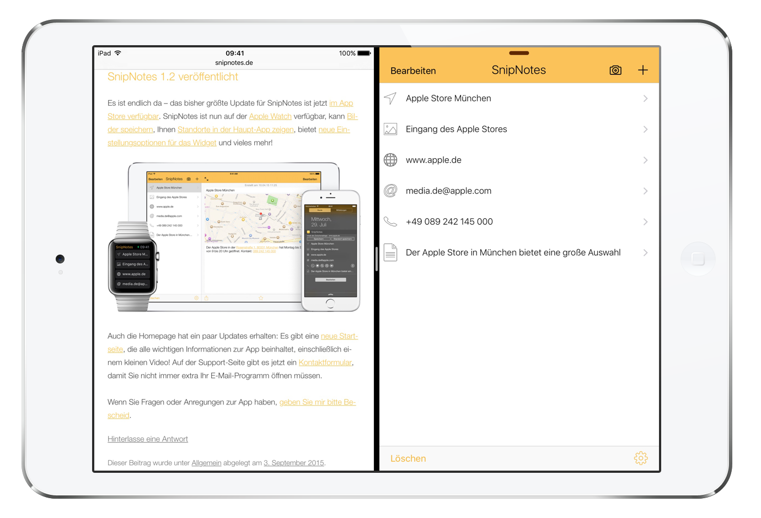761x518 pixels.
Task: Tap the slide-over grabber handle above SnipNotes
Action: tap(519, 53)
